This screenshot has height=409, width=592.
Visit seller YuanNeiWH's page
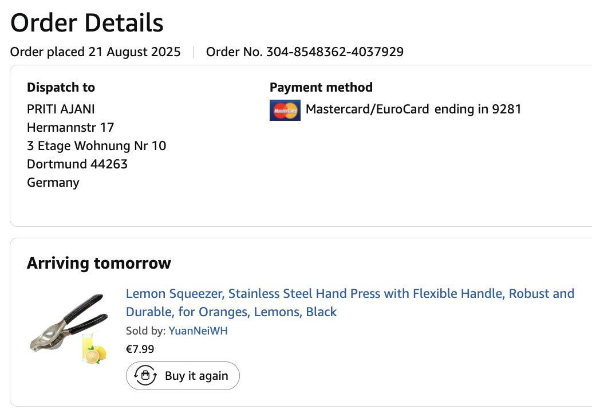pyautogui.click(x=198, y=331)
